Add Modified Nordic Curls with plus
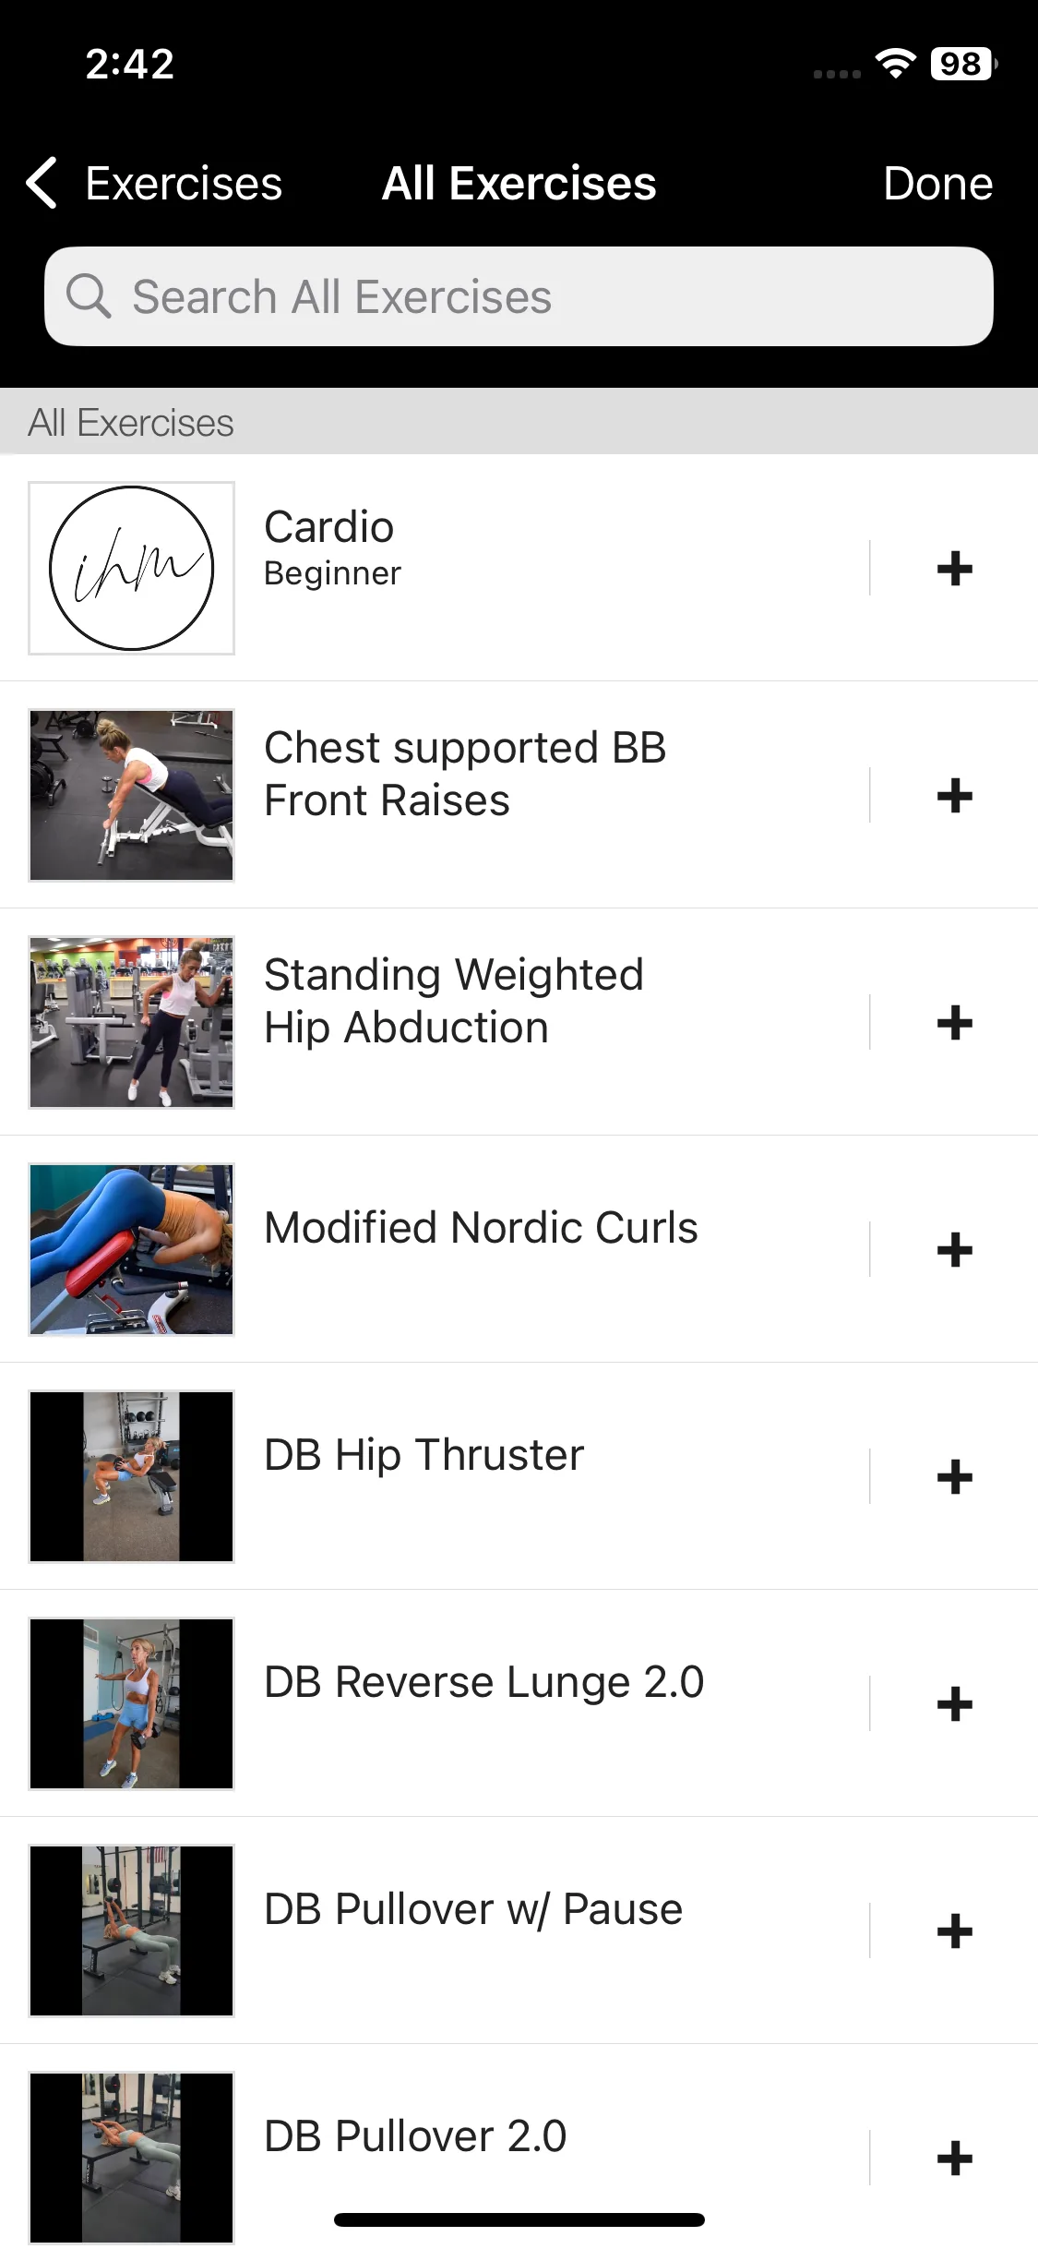Screen dimensions: 1038x2249 tap(954, 1249)
